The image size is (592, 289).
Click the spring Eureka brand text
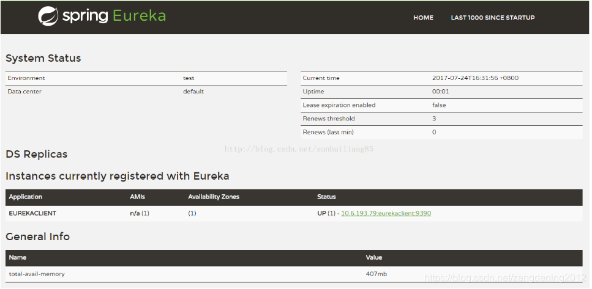[x=114, y=16]
